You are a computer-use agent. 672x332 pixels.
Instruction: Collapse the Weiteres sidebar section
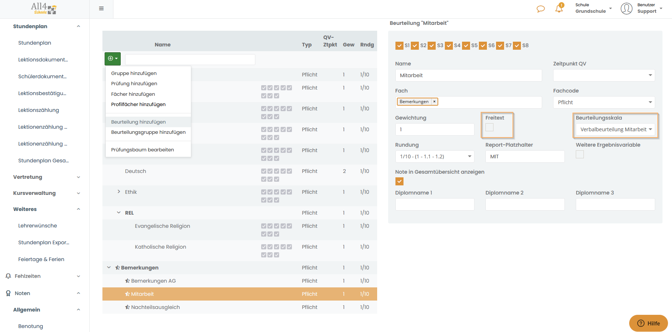tap(78, 209)
